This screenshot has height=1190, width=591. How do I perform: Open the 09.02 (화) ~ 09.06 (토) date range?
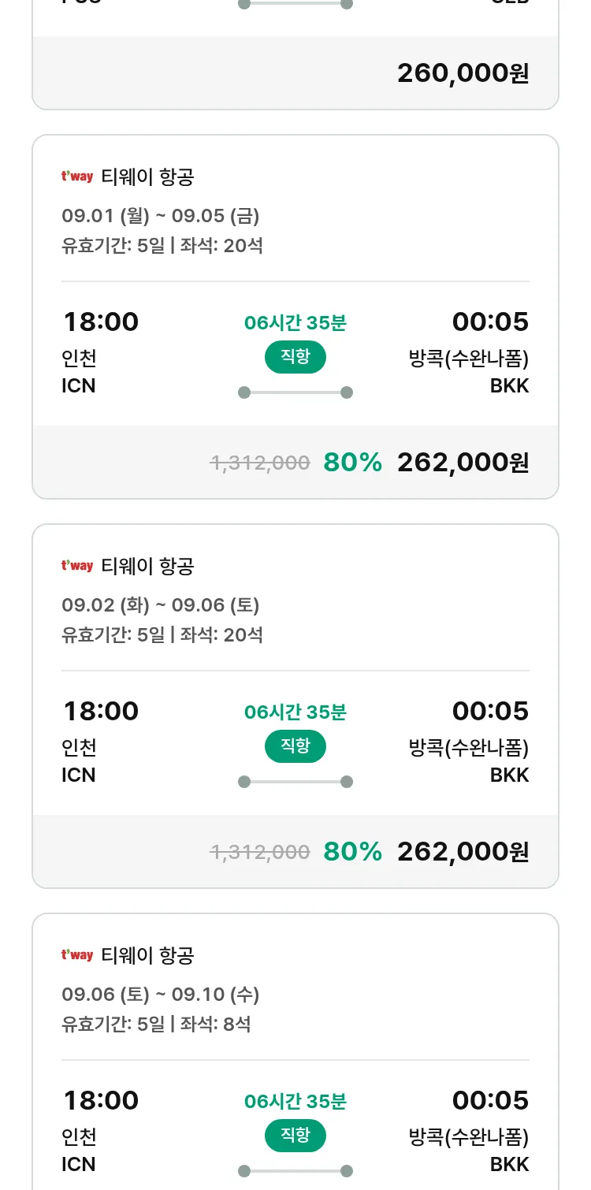(x=161, y=604)
